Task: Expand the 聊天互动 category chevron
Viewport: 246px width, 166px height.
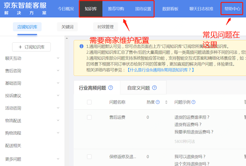Action: pos(58,58)
